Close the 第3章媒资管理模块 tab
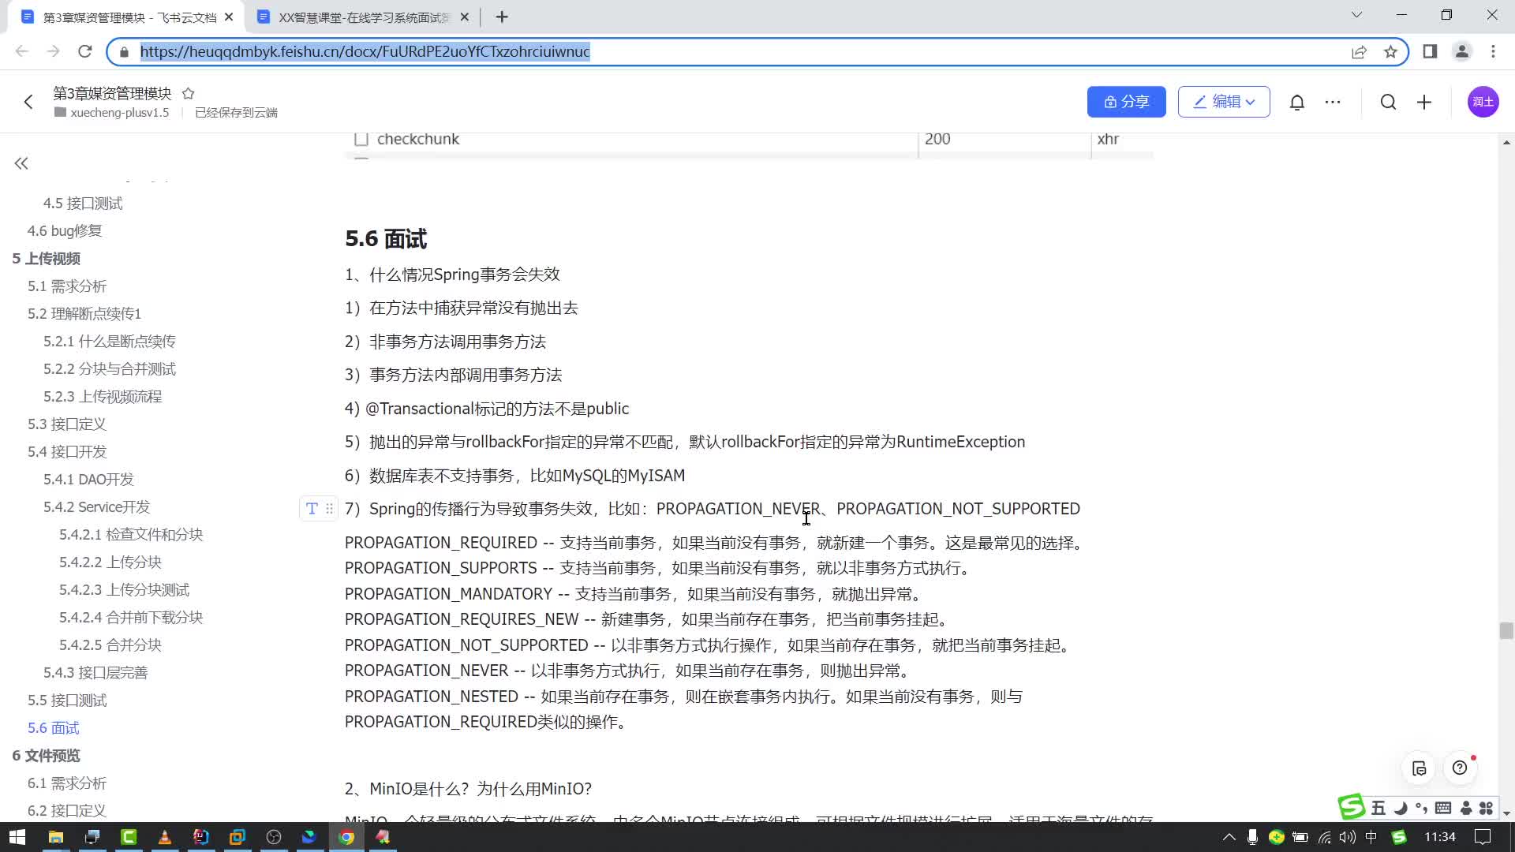This screenshot has width=1515, height=852. (229, 17)
